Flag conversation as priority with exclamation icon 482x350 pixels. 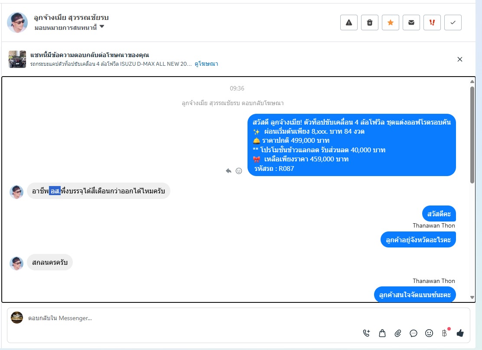click(x=432, y=22)
